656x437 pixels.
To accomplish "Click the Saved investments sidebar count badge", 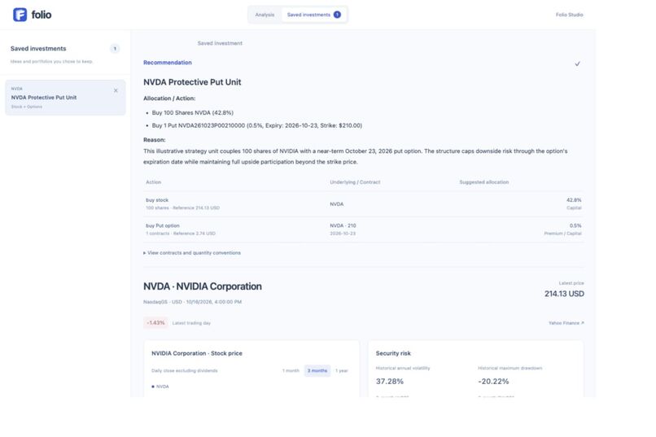I will [x=115, y=49].
